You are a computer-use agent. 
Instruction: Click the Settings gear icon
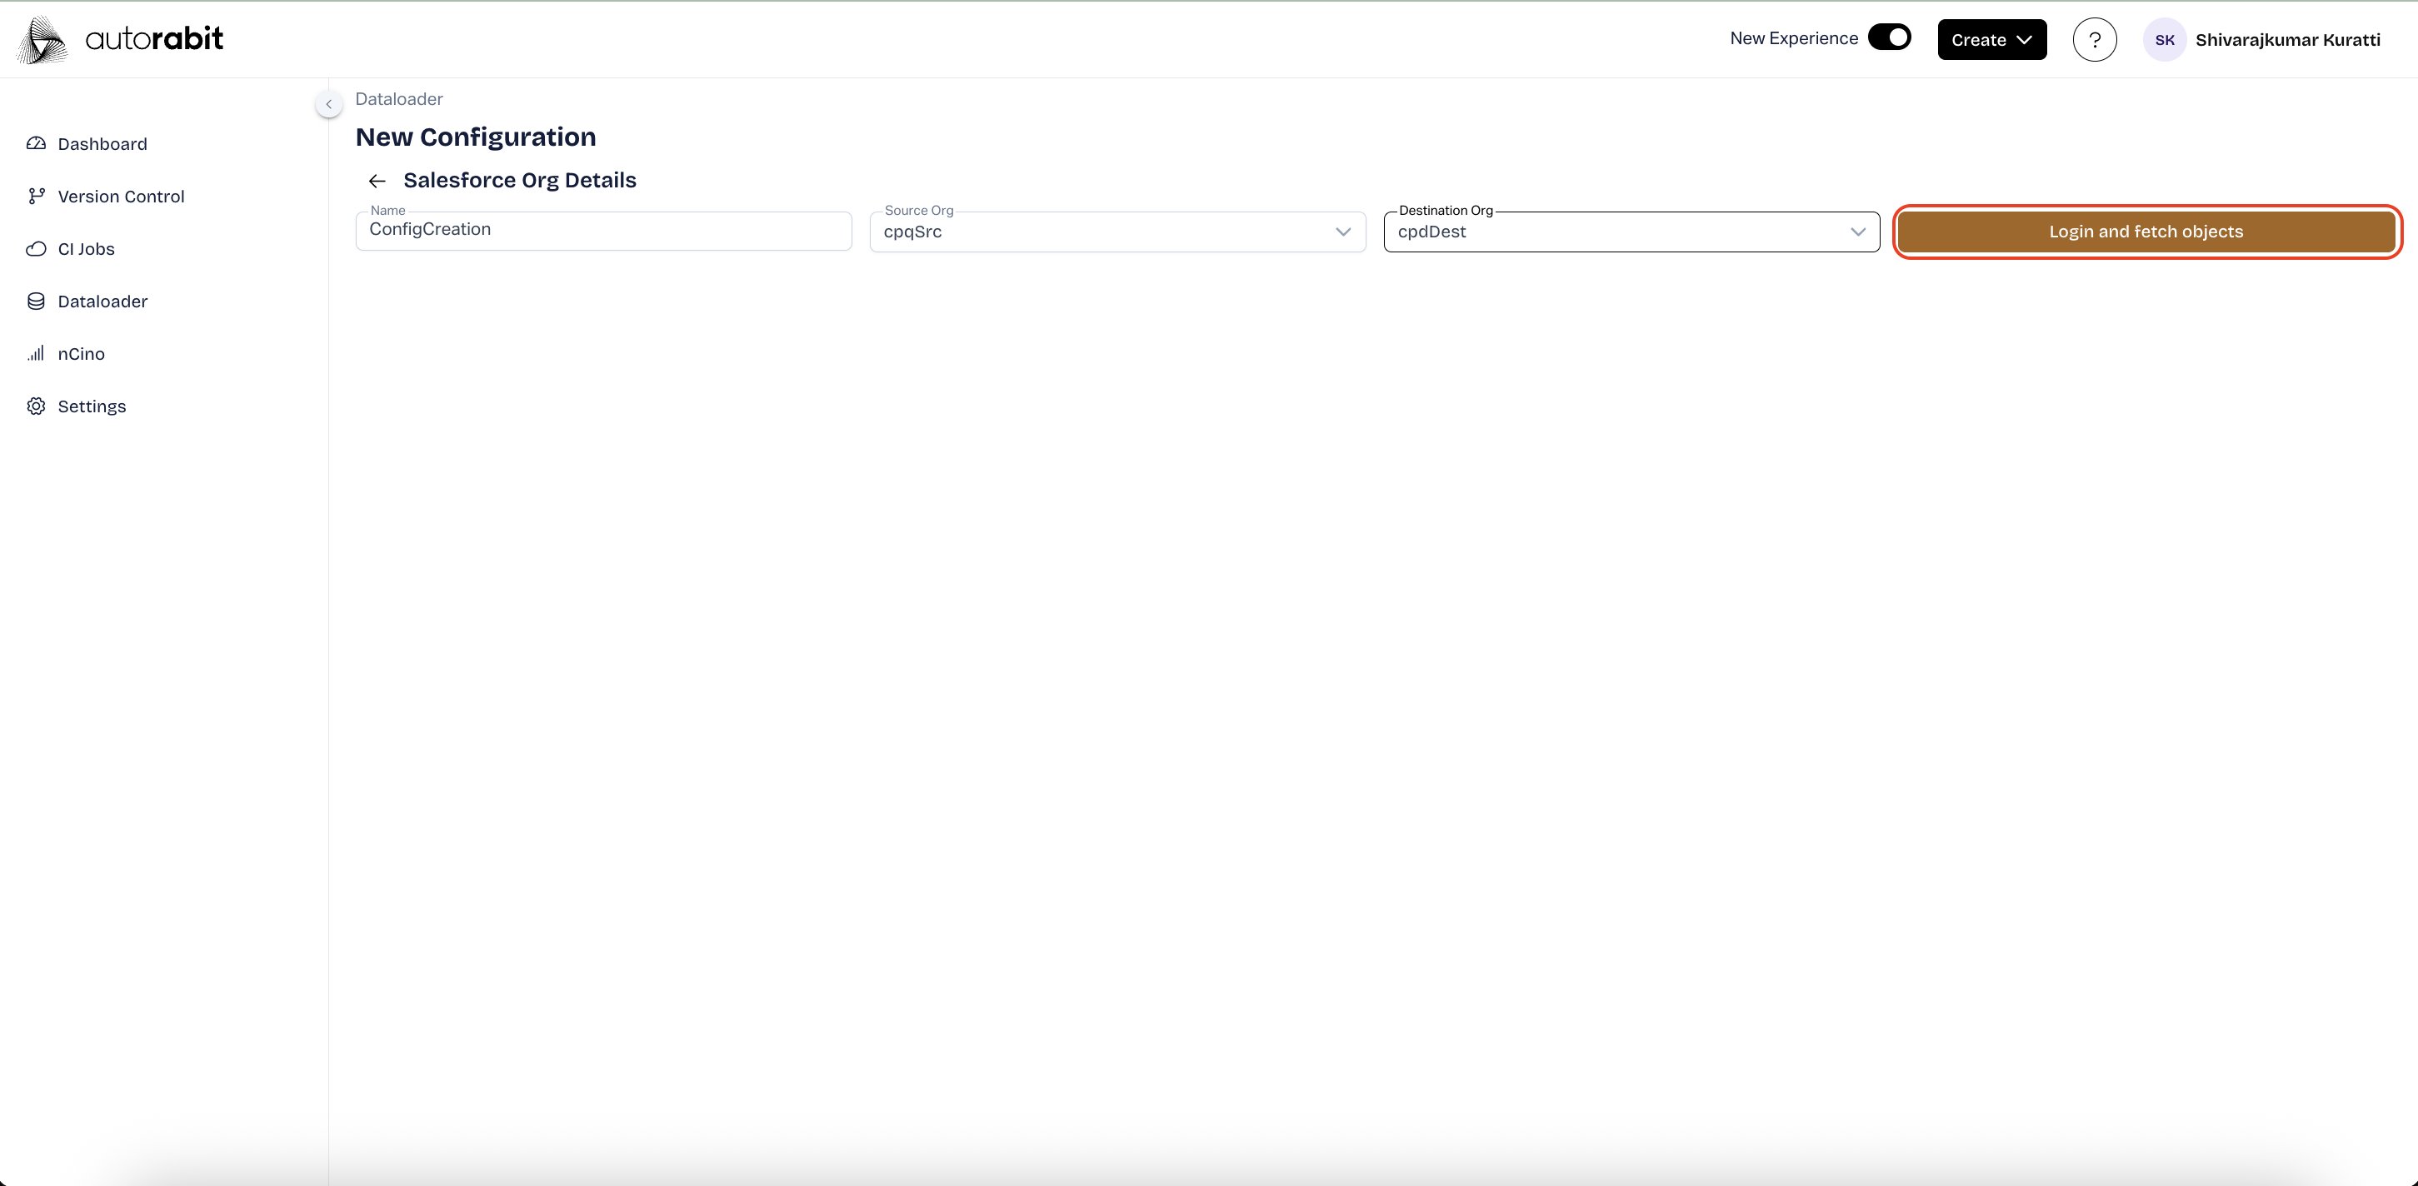point(36,406)
